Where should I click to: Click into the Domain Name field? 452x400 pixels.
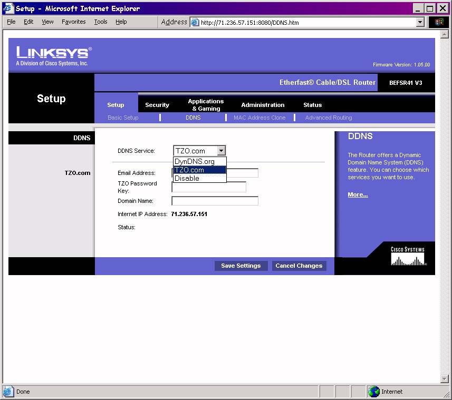tap(215, 201)
